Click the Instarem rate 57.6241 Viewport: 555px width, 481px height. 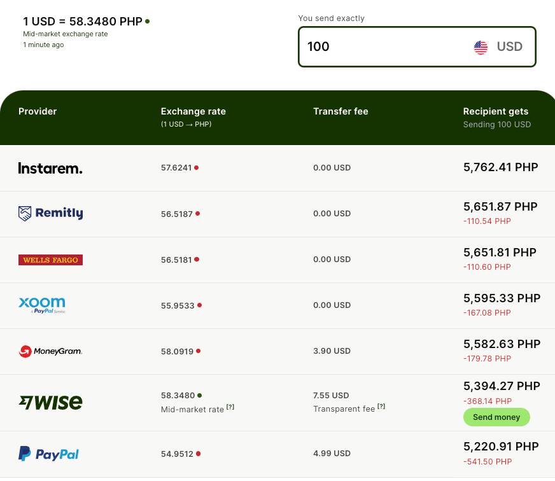176,168
